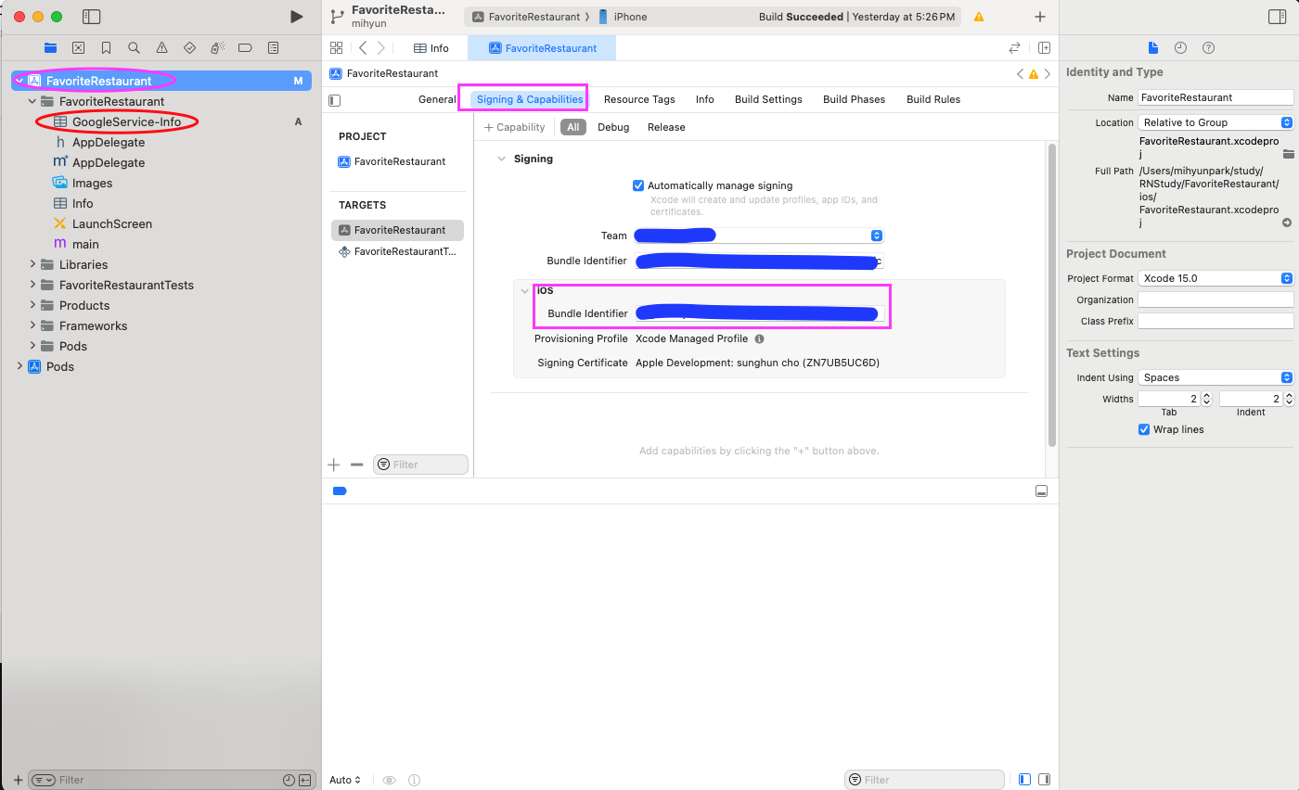Switch to the General tab
This screenshot has height=790, width=1299.
point(437,99)
